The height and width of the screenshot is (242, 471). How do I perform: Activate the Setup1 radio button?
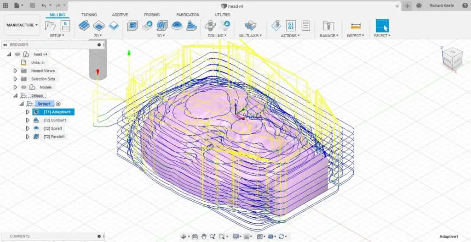pos(58,104)
